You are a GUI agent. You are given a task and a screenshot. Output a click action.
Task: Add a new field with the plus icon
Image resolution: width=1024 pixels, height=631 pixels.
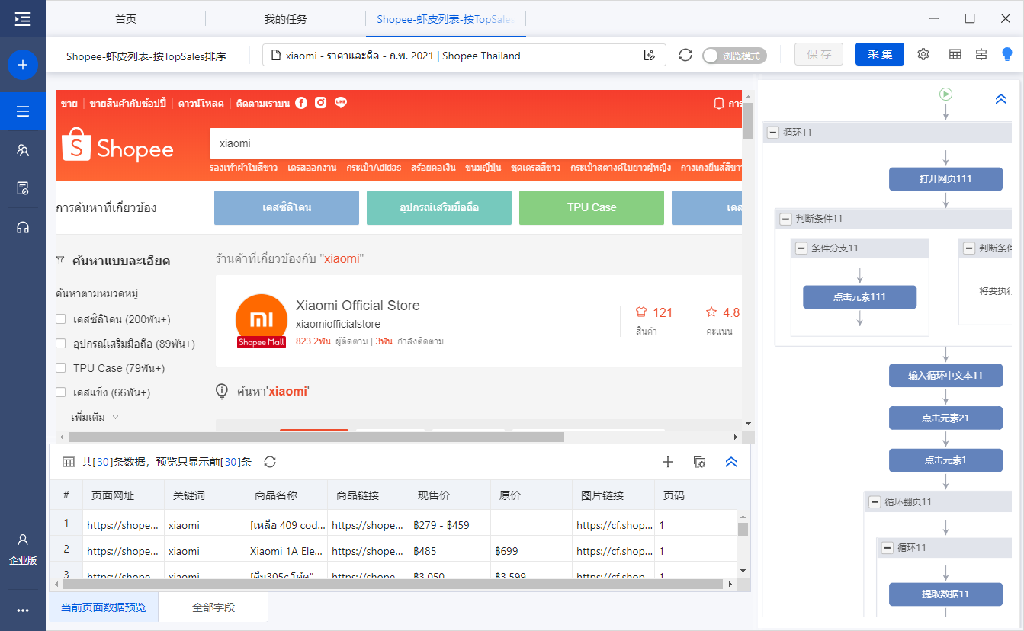click(668, 462)
